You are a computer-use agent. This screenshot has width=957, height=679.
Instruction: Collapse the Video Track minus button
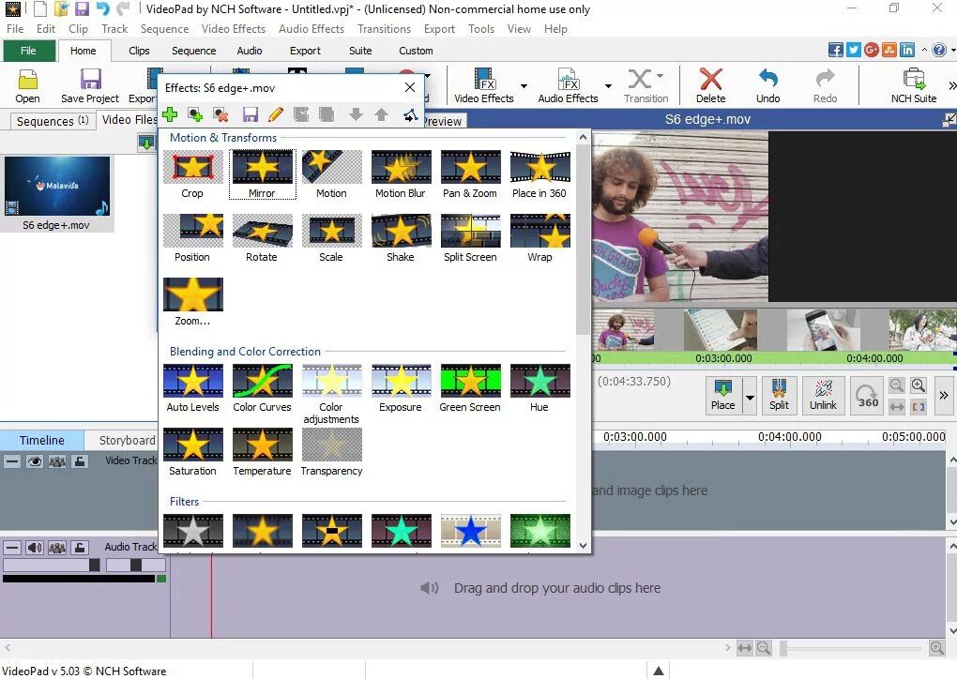[x=11, y=461]
